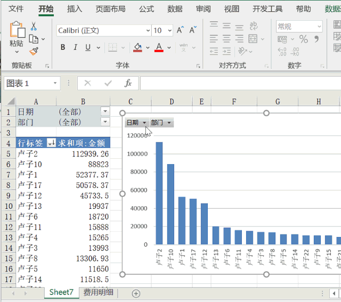This screenshot has height=302, width=341.
Task: Apply comma style
Action: pos(316,39)
